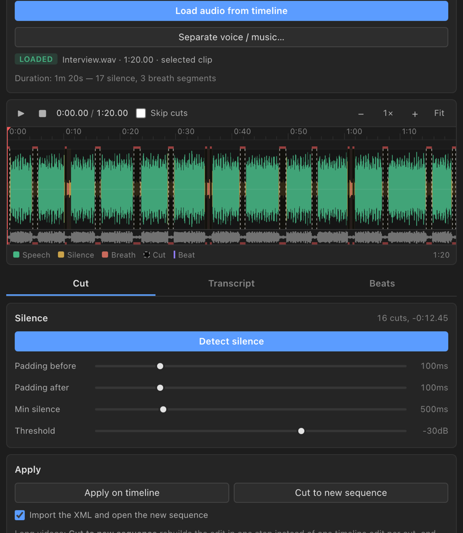
Task: Zoom out the waveform with minus icon
Action: click(361, 114)
